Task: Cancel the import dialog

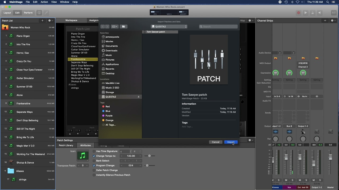Action: 216,142
